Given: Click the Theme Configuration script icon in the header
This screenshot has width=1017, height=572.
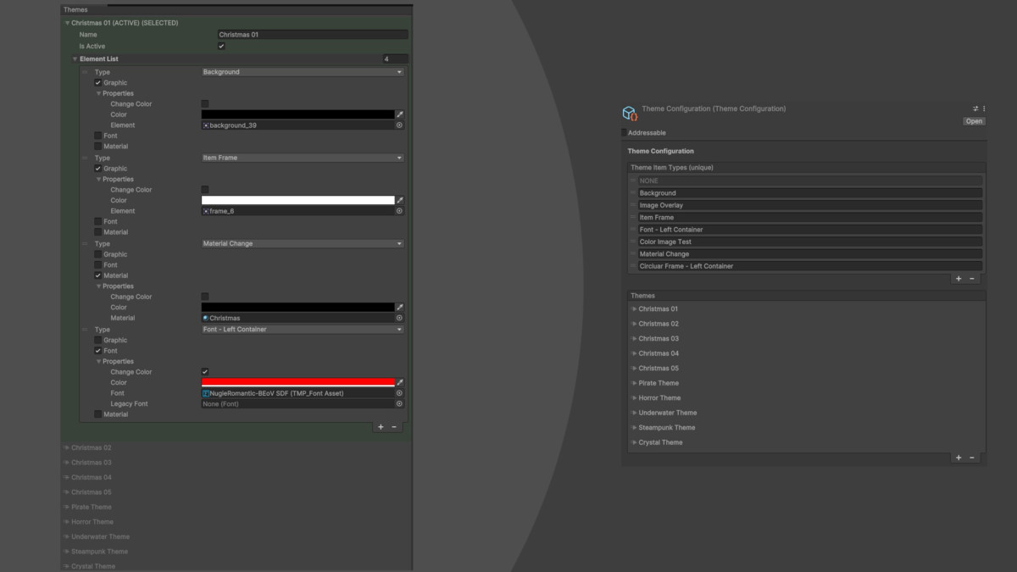Looking at the screenshot, I should coord(630,111).
